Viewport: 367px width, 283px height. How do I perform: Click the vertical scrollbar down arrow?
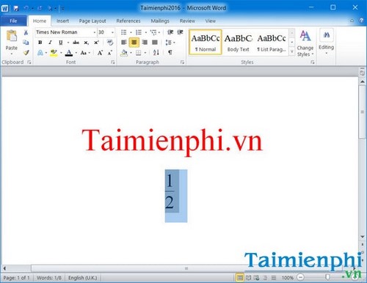pos(363,237)
